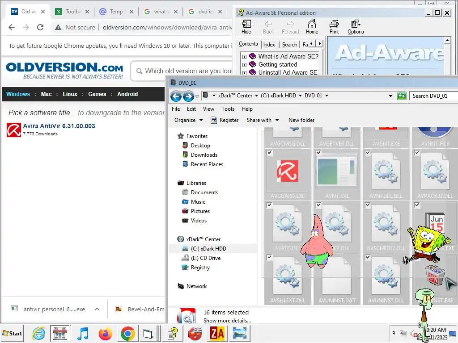Uncheck the checkbox on the Jun 15 file
Viewport: 458px width, 343px height.
[x=417, y=205]
